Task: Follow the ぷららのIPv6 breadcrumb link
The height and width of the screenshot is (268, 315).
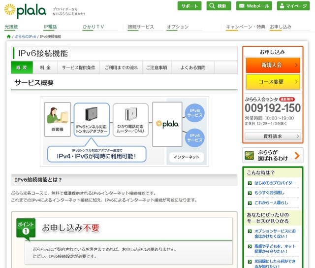Action: point(25,36)
